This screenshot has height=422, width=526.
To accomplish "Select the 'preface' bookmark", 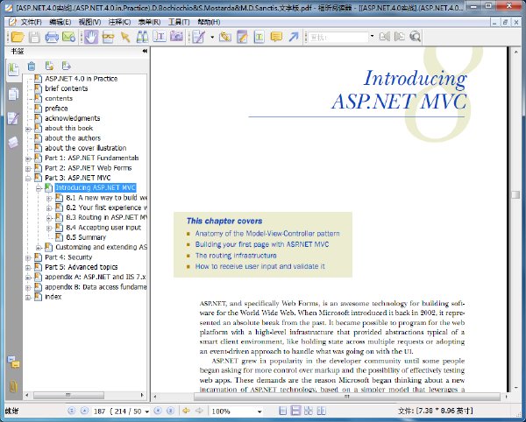I will [56, 109].
